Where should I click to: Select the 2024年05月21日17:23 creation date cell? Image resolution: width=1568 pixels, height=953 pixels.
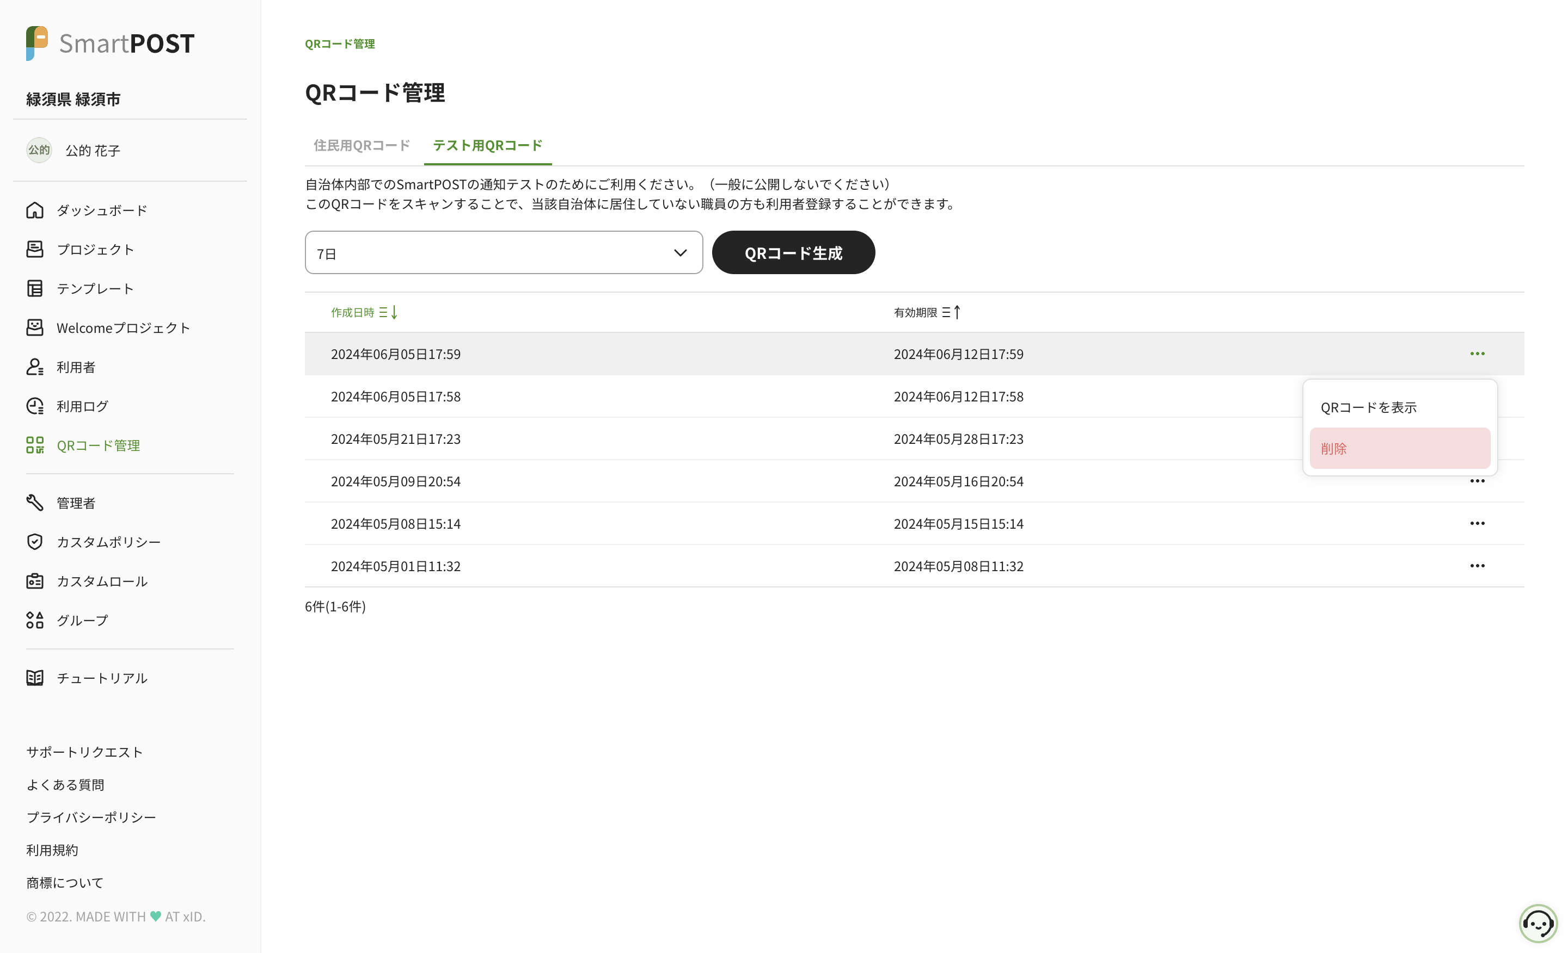click(395, 438)
